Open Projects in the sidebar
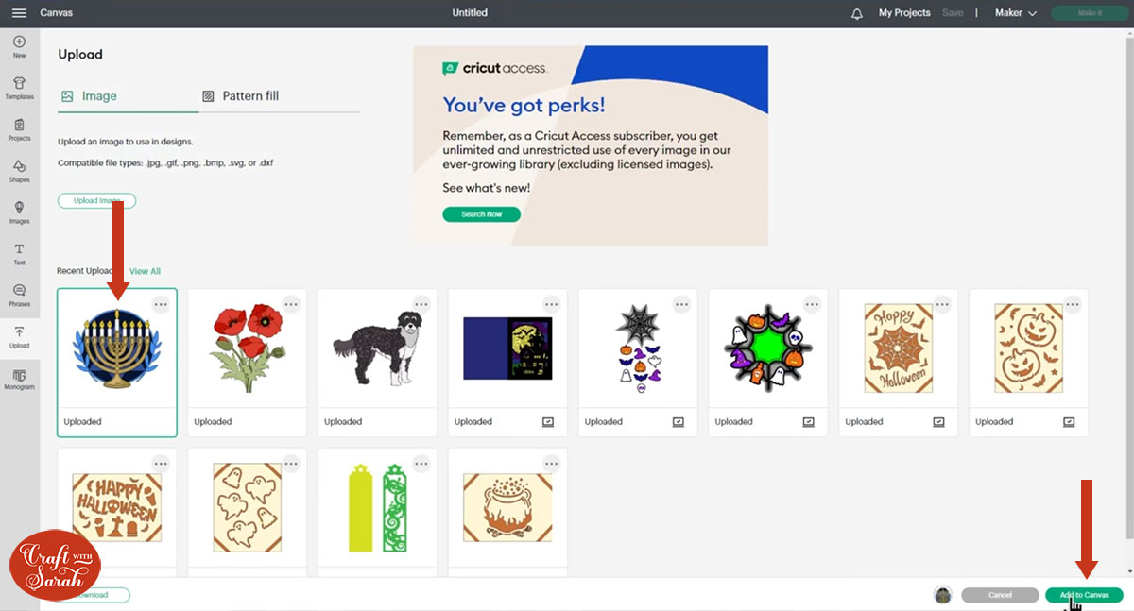The height and width of the screenshot is (611, 1134). click(x=19, y=130)
